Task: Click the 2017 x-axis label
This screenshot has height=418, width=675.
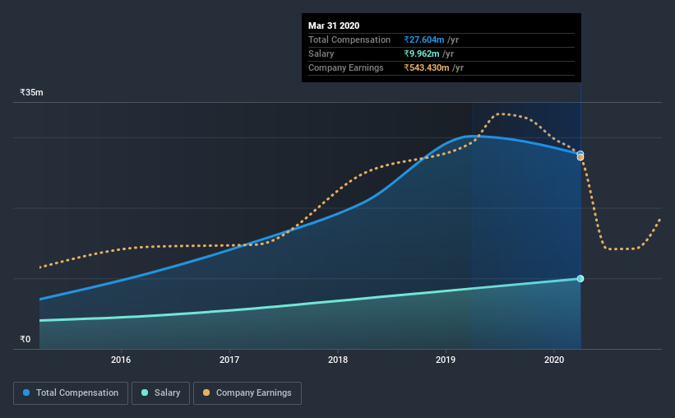Action: (x=229, y=360)
